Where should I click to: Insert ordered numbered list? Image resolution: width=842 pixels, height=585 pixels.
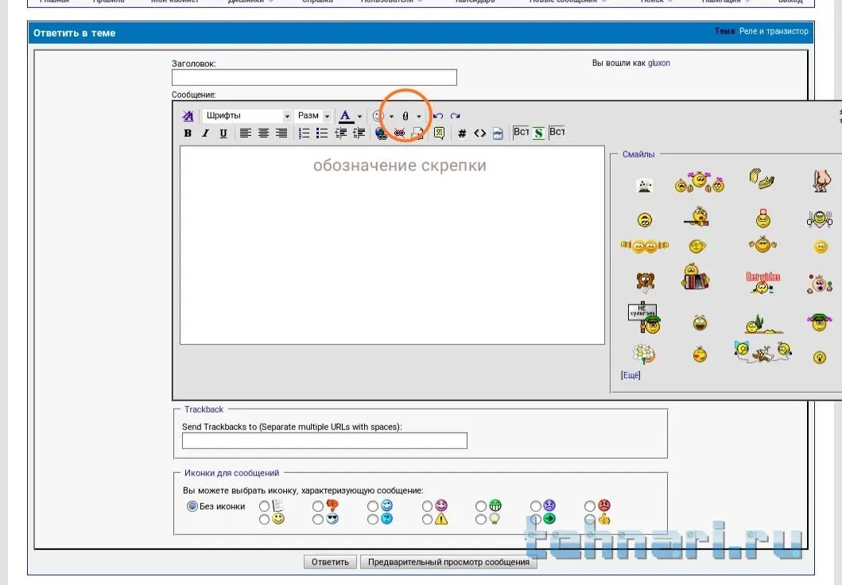tap(304, 133)
